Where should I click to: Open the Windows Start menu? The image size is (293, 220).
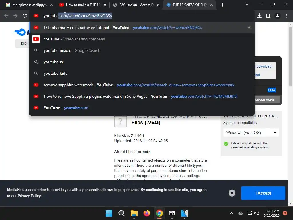coord(109,213)
